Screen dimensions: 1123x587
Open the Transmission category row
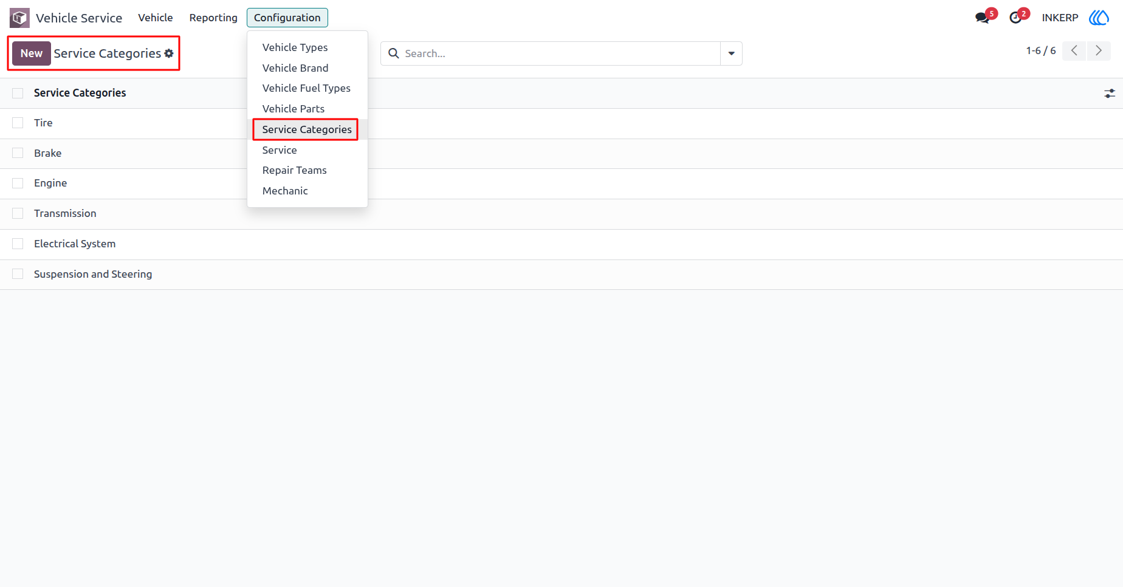pyautogui.click(x=561, y=214)
